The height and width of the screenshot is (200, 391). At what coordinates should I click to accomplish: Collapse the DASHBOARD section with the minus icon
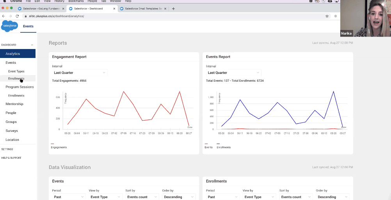tap(32, 45)
